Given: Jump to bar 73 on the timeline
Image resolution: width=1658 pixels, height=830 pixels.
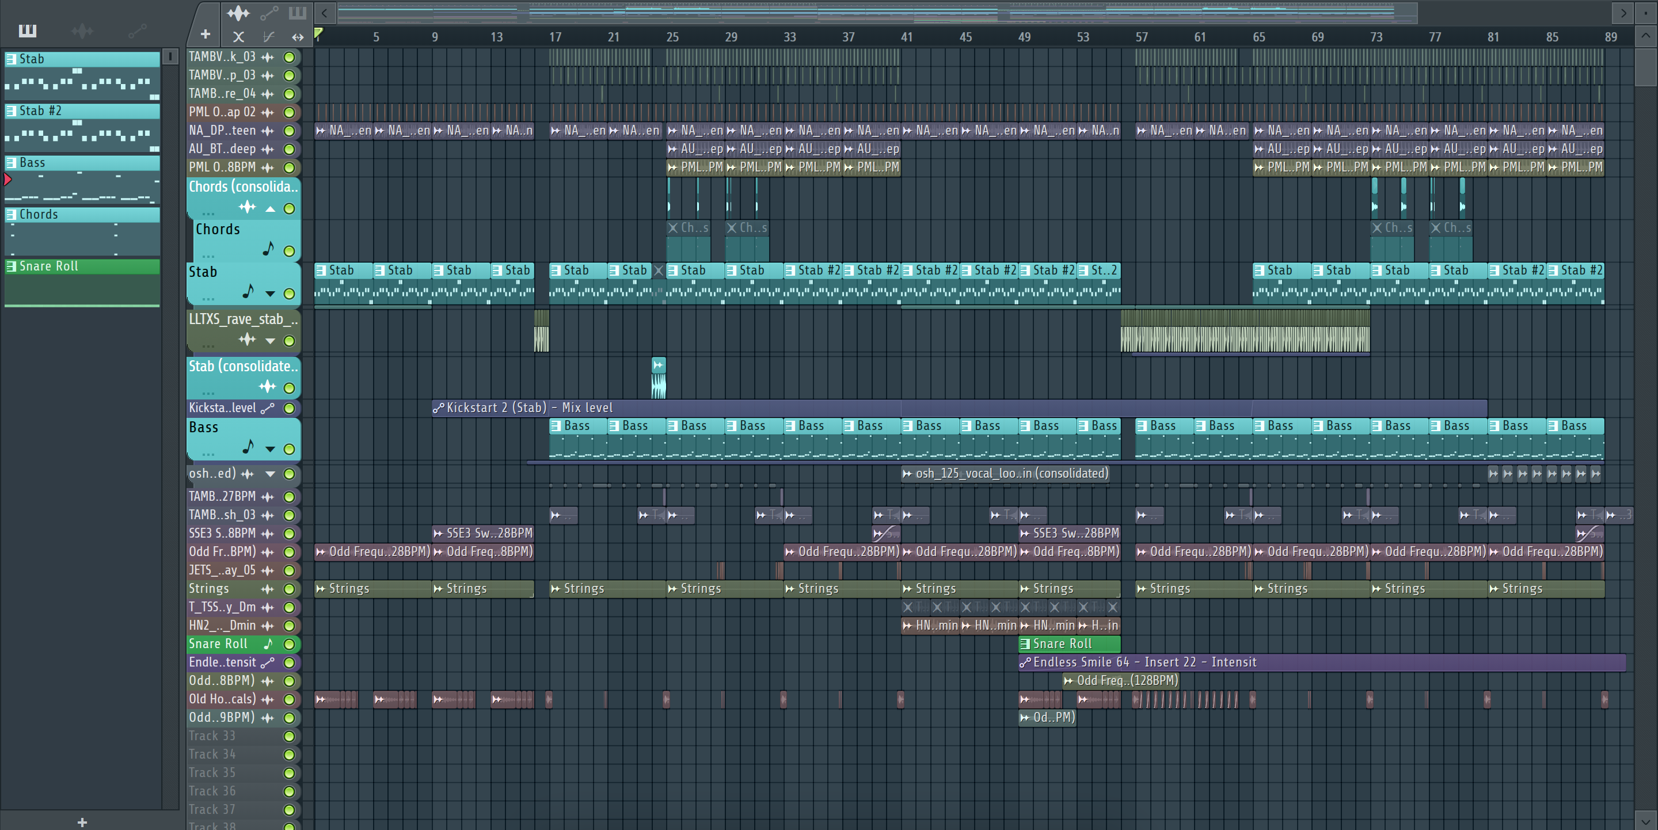Looking at the screenshot, I should [1376, 37].
